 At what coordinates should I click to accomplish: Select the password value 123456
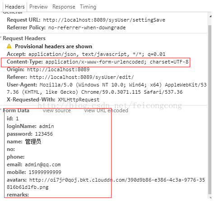tap(44, 134)
